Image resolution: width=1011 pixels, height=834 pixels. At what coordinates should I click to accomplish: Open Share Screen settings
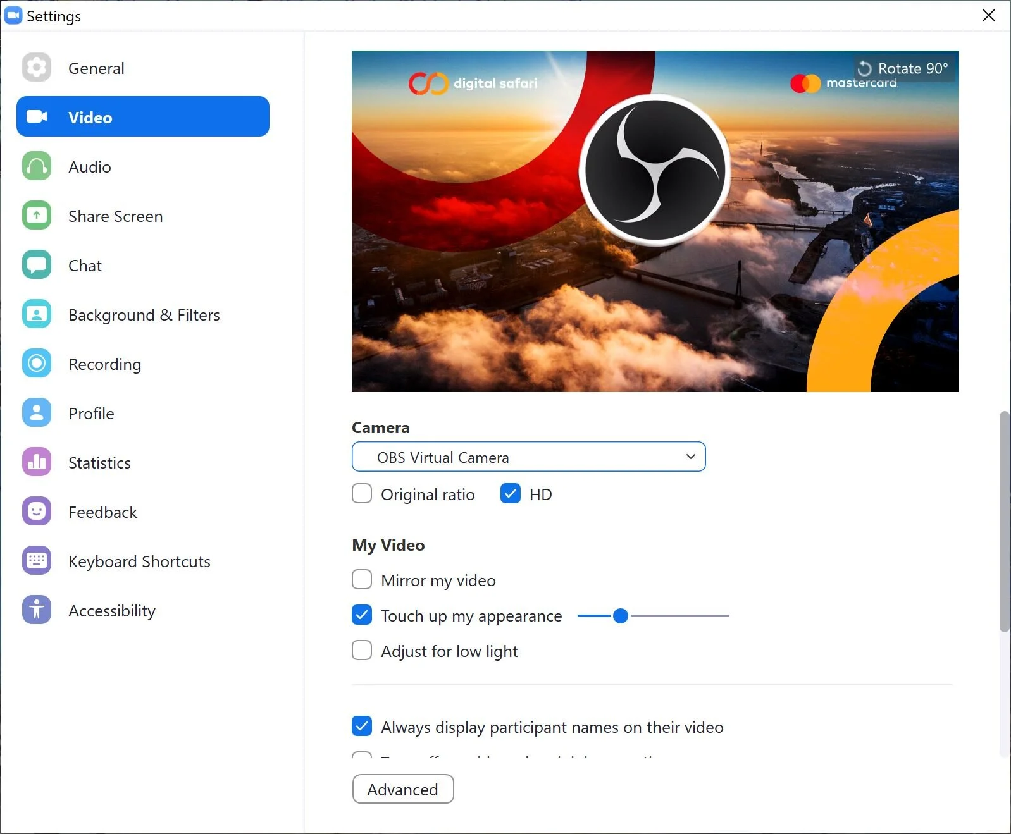coord(143,216)
